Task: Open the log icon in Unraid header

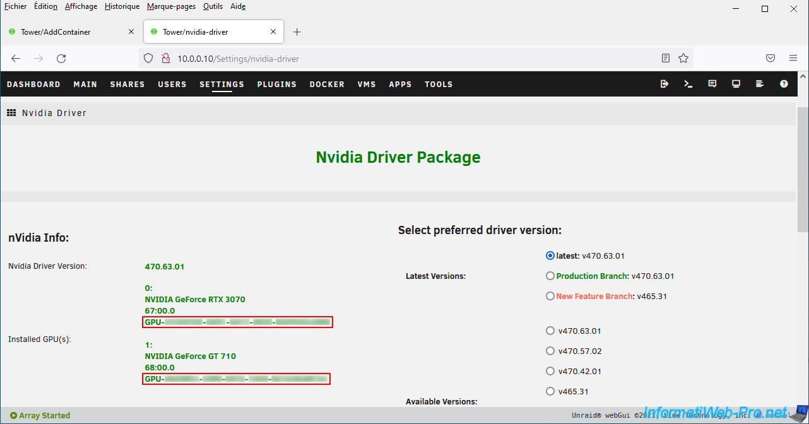Action: pyautogui.click(x=760, y=84)
